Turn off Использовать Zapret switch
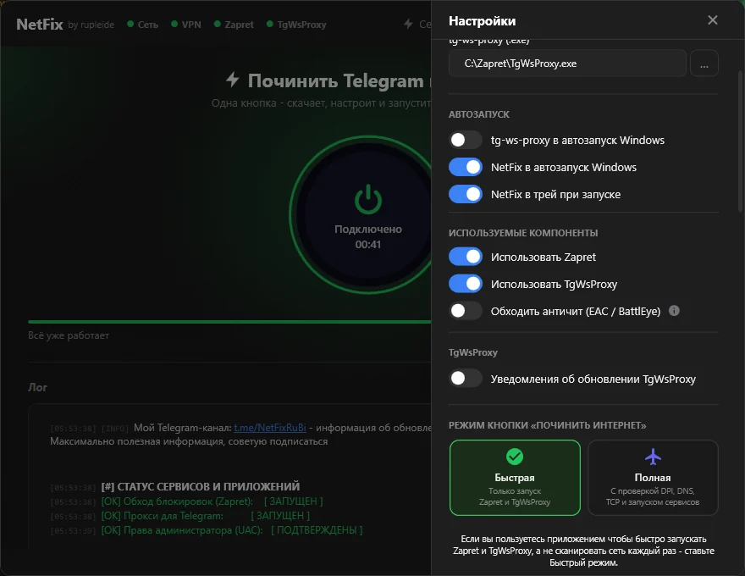This screenshot has height=576, width=745. click(466, 257)
